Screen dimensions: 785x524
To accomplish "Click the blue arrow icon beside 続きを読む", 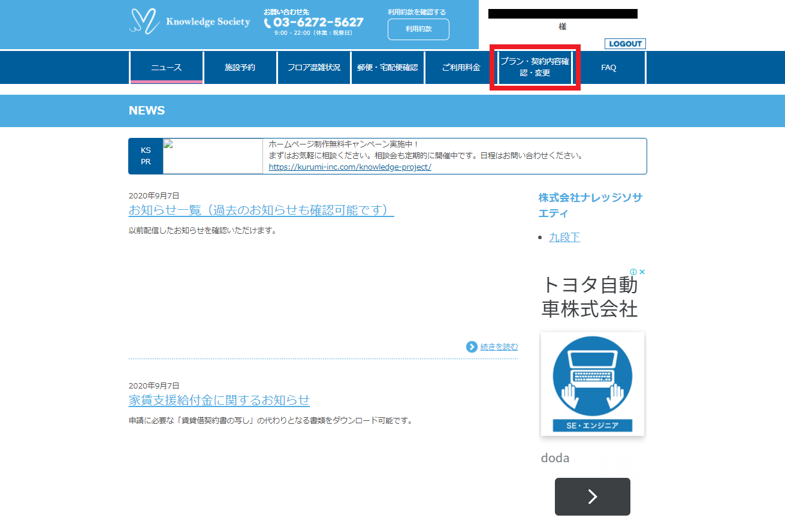I will point(472,347).
